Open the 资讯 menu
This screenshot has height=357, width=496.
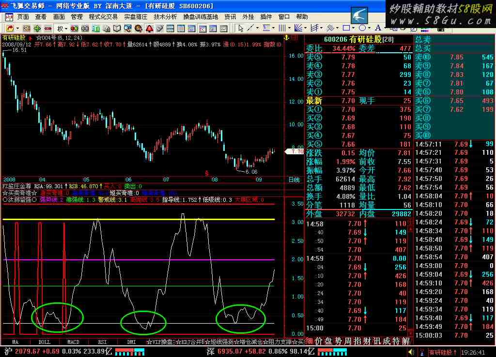[x=230, y=17]
